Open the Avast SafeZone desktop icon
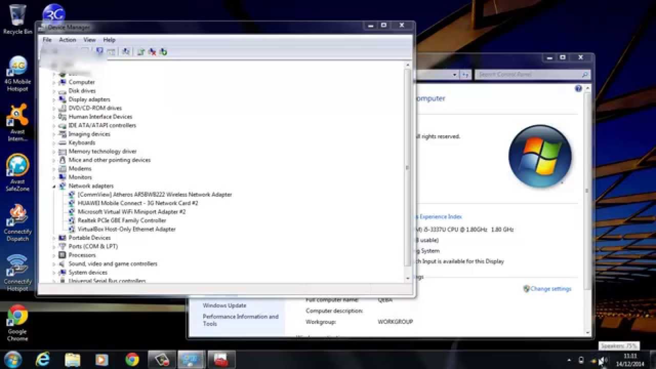The image size is (656, 369). pos(17,173)
